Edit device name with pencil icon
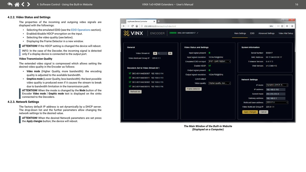This screenshot has width=306, height=172. pos(197,33)
